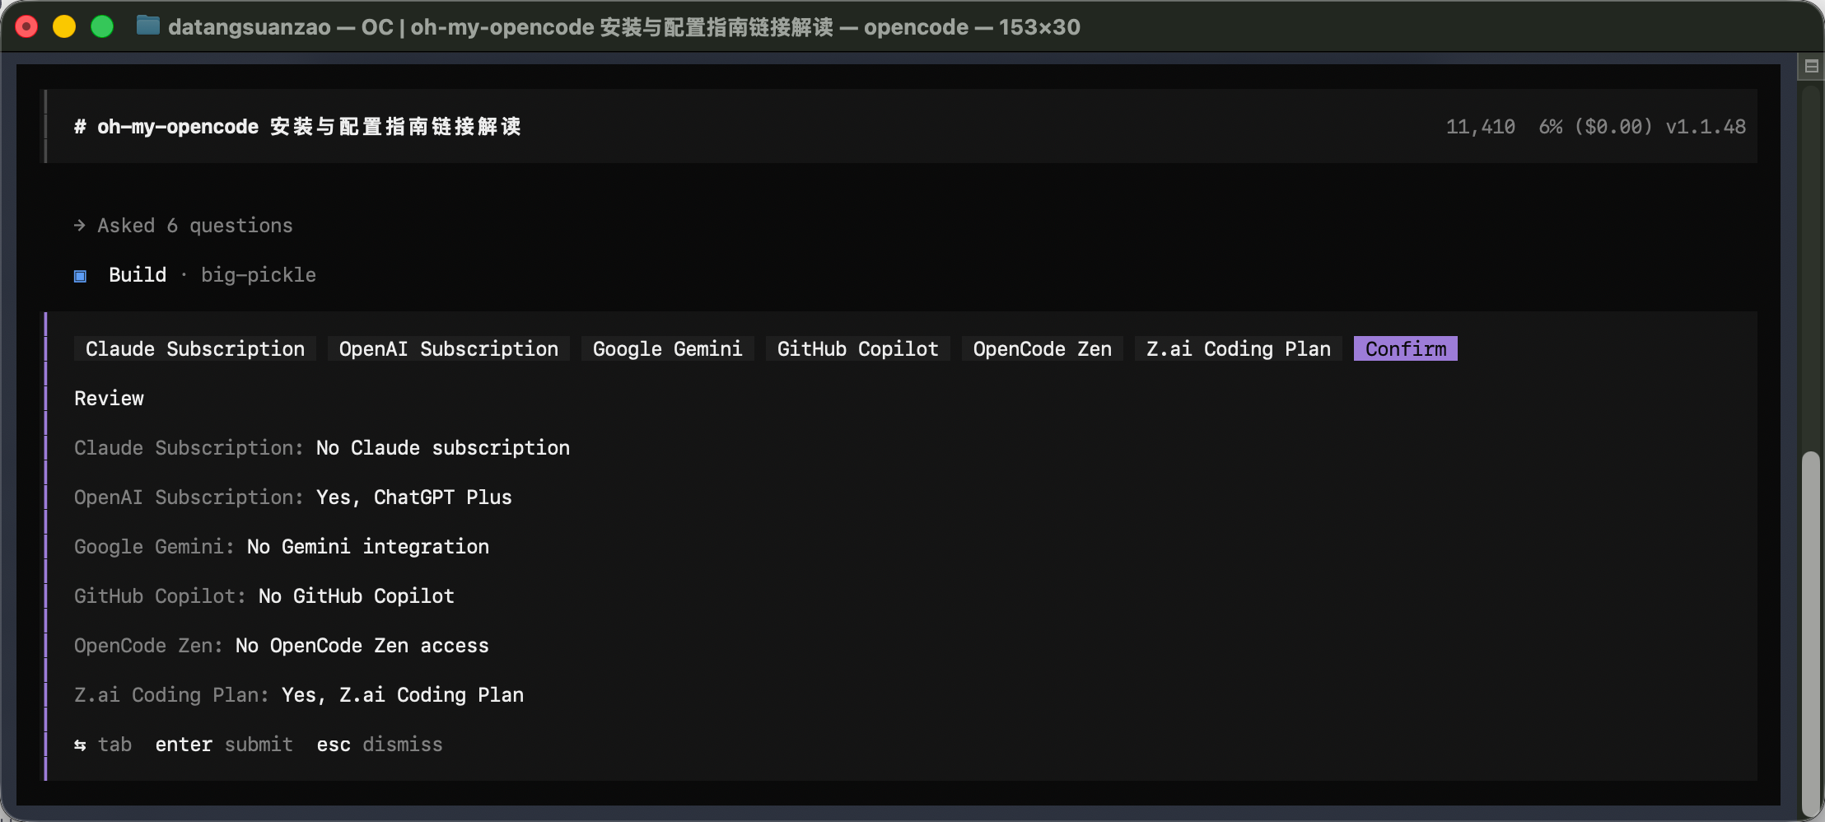Click the vertical scrollbar thumb
This screenshot has height=822, width=1825.
click(x=1810, y=633)
